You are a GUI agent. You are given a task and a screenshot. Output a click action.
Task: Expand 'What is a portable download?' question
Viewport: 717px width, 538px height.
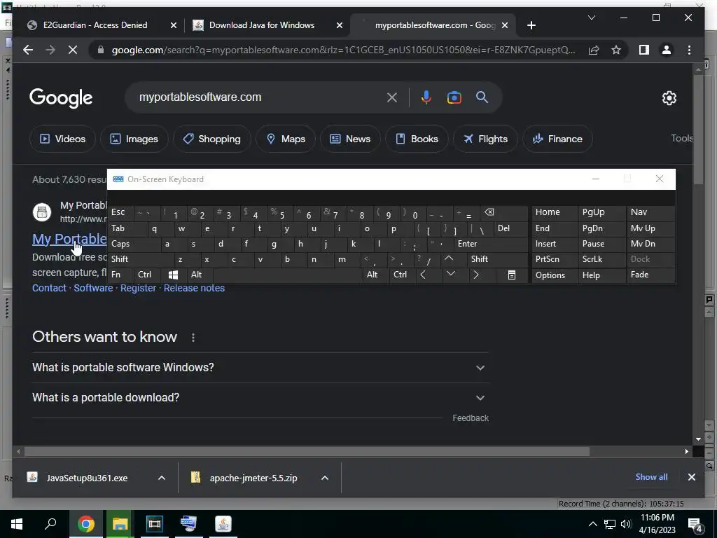click(x=260, y=398)
